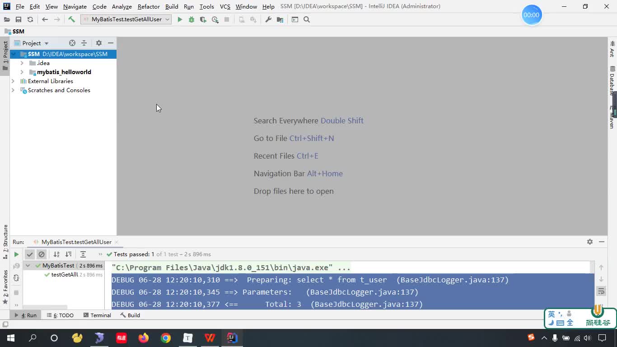Open Run Anything icon in toolbar
The width and height of the screenshot is (617, 347).
point(295,19)
